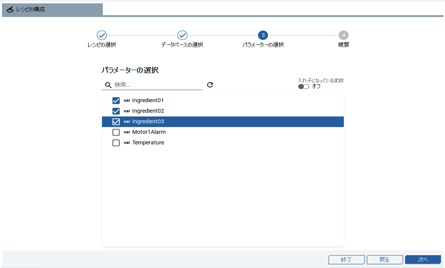
Task: Click step 1 checkmark circle icon
Action: coord(101,35)
